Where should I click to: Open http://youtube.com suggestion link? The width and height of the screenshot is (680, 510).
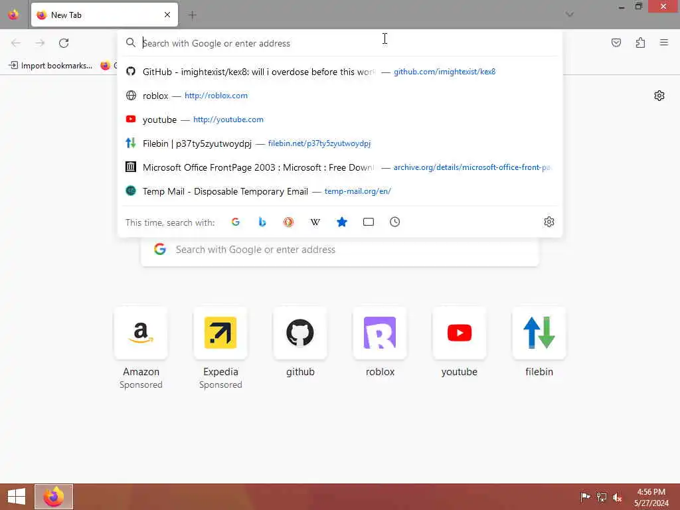pyautogui.click(x=228, y=120)
